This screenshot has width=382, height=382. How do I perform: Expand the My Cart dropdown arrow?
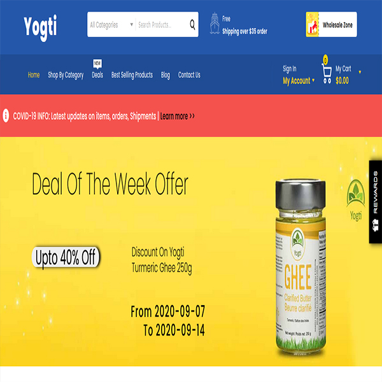[360, 72]
